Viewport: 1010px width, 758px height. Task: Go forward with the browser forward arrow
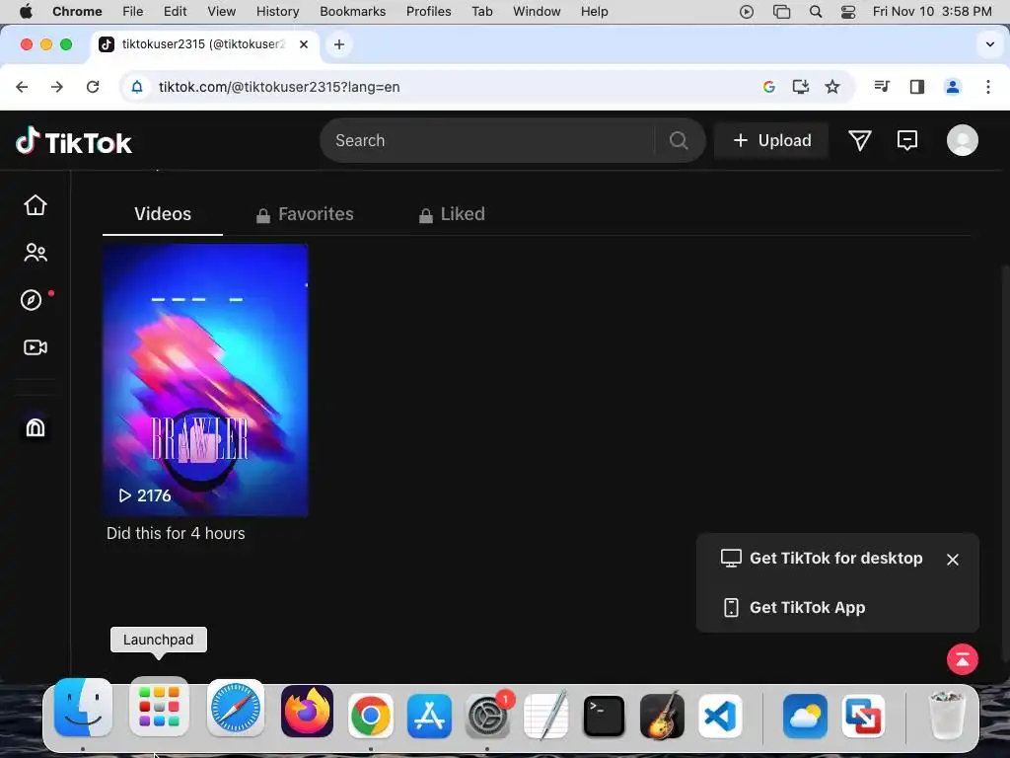pos(57,87)
